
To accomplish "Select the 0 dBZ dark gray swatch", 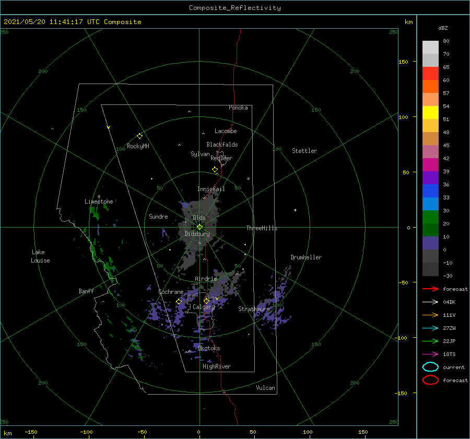I will tap(430, 256).
